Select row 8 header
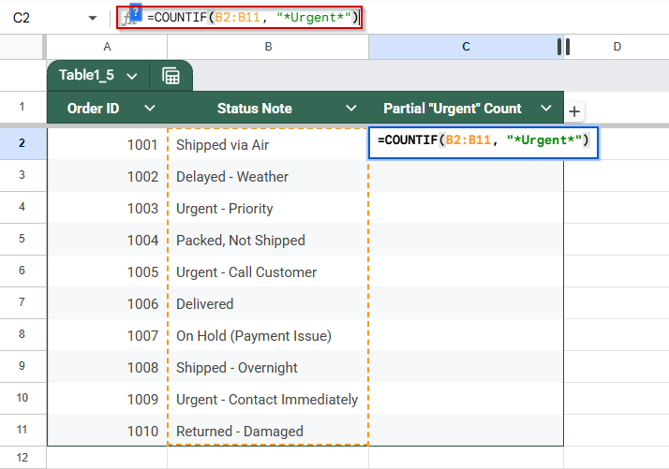 [22, 334]
